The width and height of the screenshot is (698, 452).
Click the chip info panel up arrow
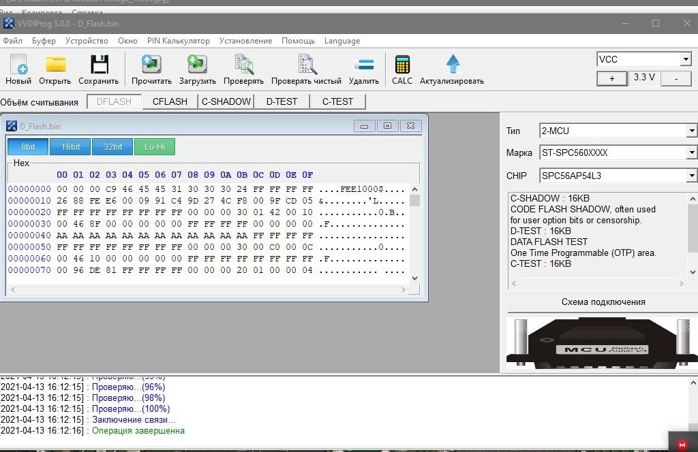(693, 199)
